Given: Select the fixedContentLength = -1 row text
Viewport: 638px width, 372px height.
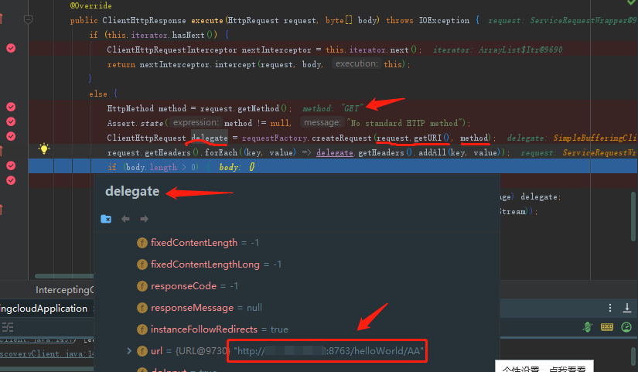Looking at the screenshot, I should [205, 243].
